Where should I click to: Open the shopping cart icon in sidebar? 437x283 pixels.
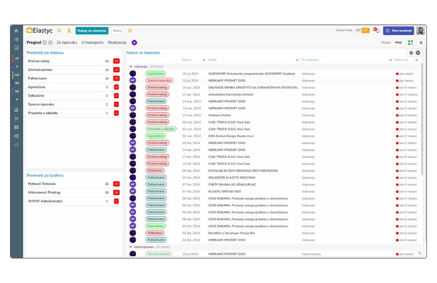(16, 119)
